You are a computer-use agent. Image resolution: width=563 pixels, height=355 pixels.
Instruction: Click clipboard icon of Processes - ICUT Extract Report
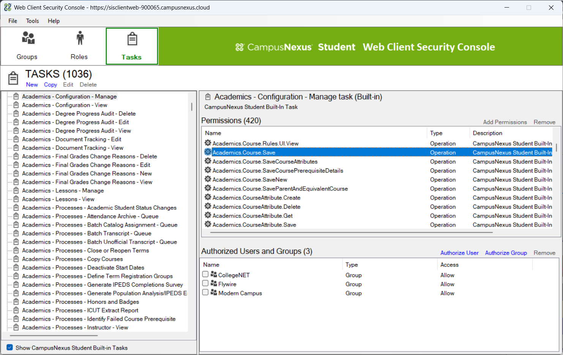tap(16, 310)
